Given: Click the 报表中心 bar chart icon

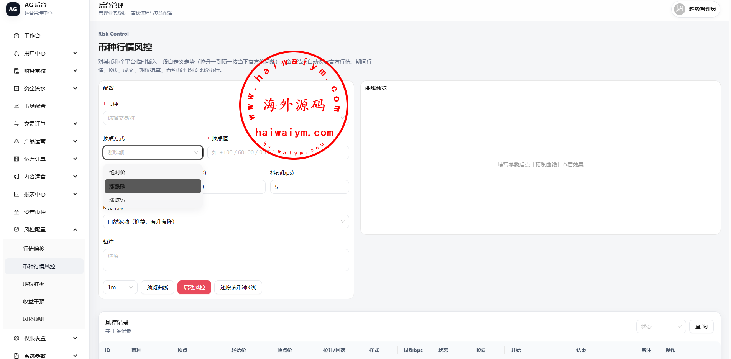Looking at the screenshot, I should [x=16, y=194].
